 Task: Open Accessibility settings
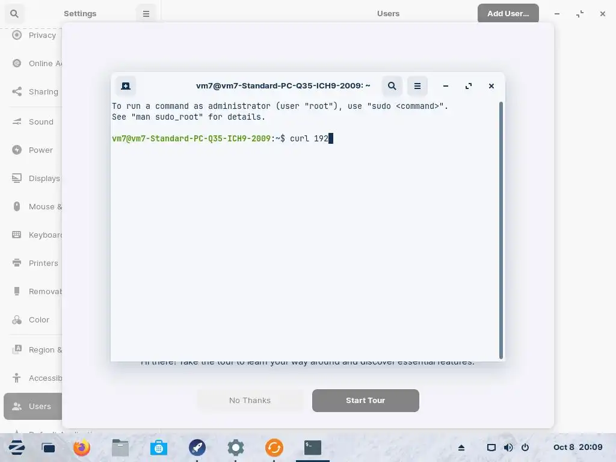tap(33, 378)
